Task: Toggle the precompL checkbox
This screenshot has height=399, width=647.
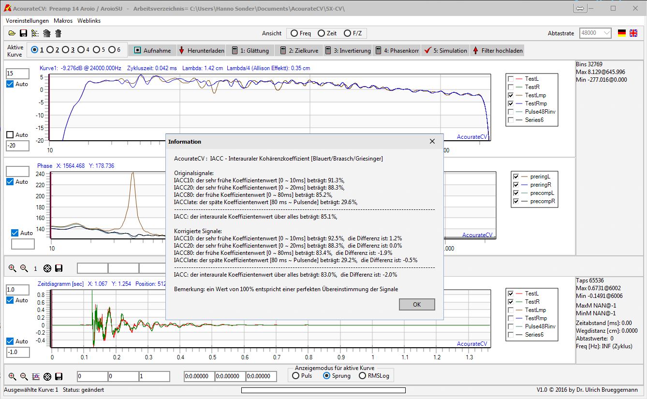Action: coord(516,193)
